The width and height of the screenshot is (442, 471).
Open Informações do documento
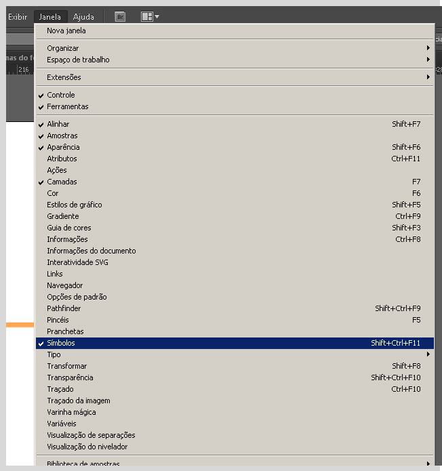click(x=235, y=251)
